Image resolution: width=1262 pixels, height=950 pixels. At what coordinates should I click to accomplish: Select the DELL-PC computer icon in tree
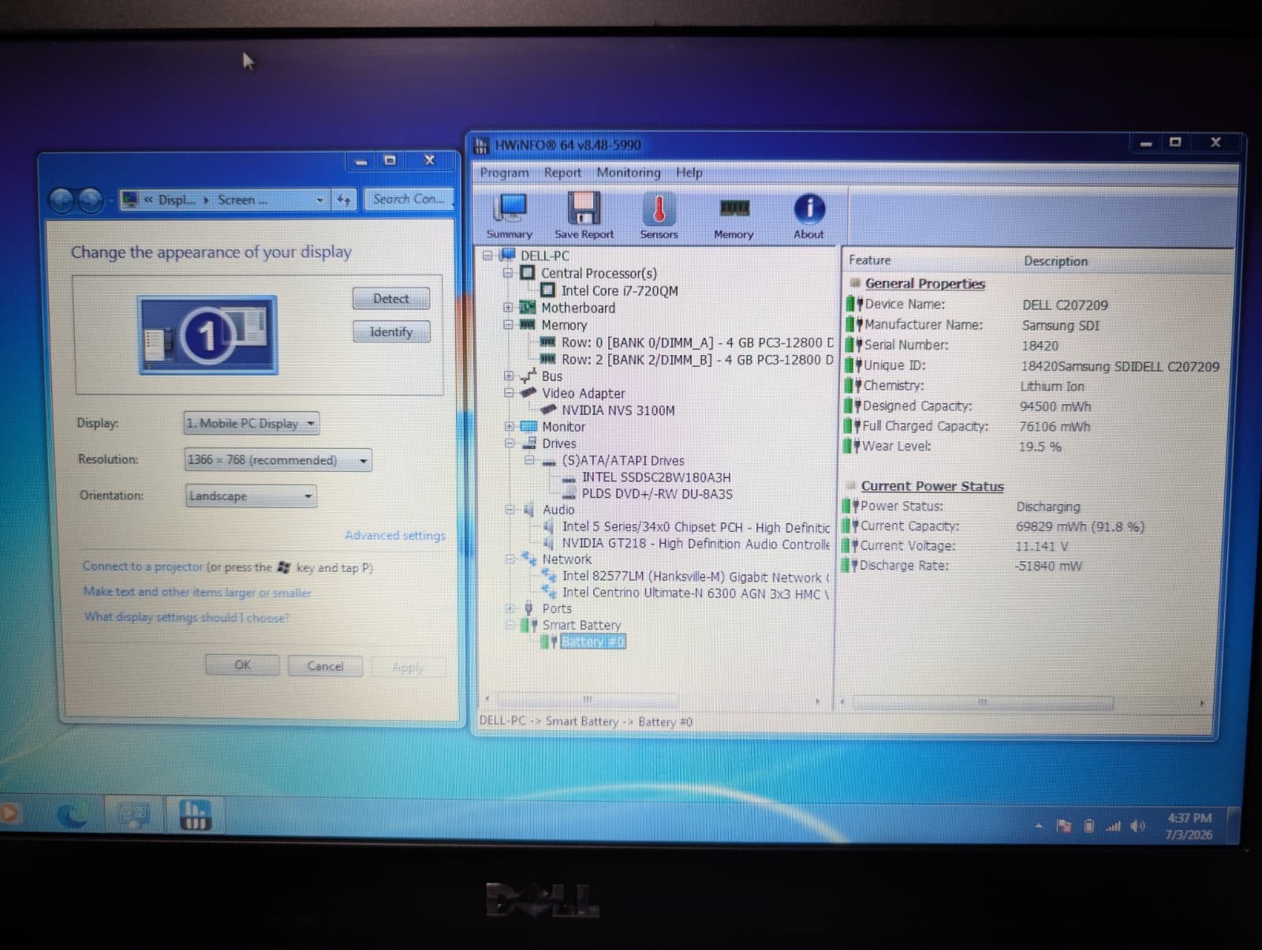507,255
